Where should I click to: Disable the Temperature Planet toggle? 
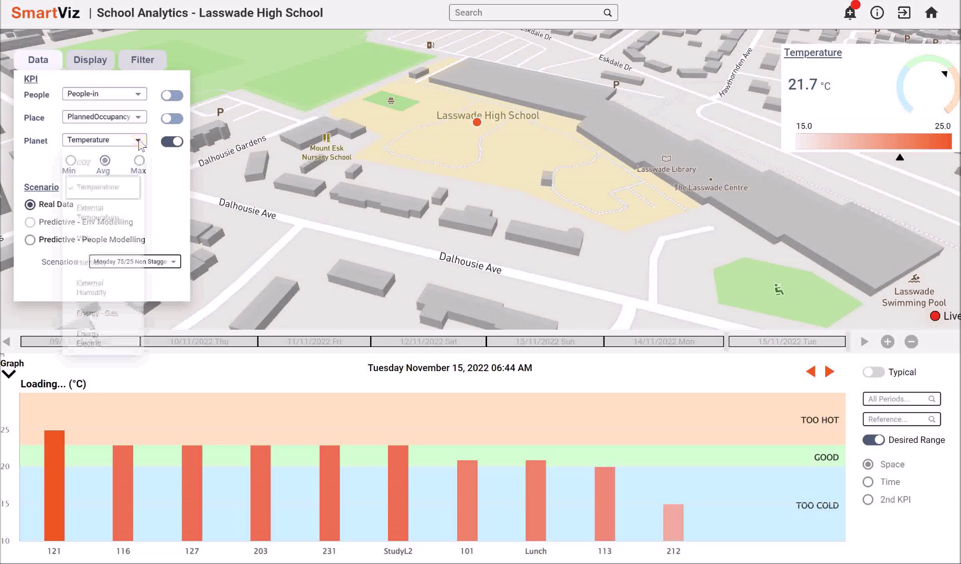[171, 141]
